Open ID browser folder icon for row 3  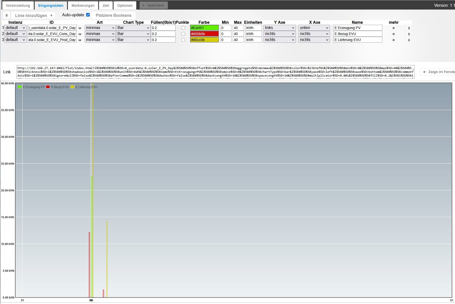coord(80,40)
